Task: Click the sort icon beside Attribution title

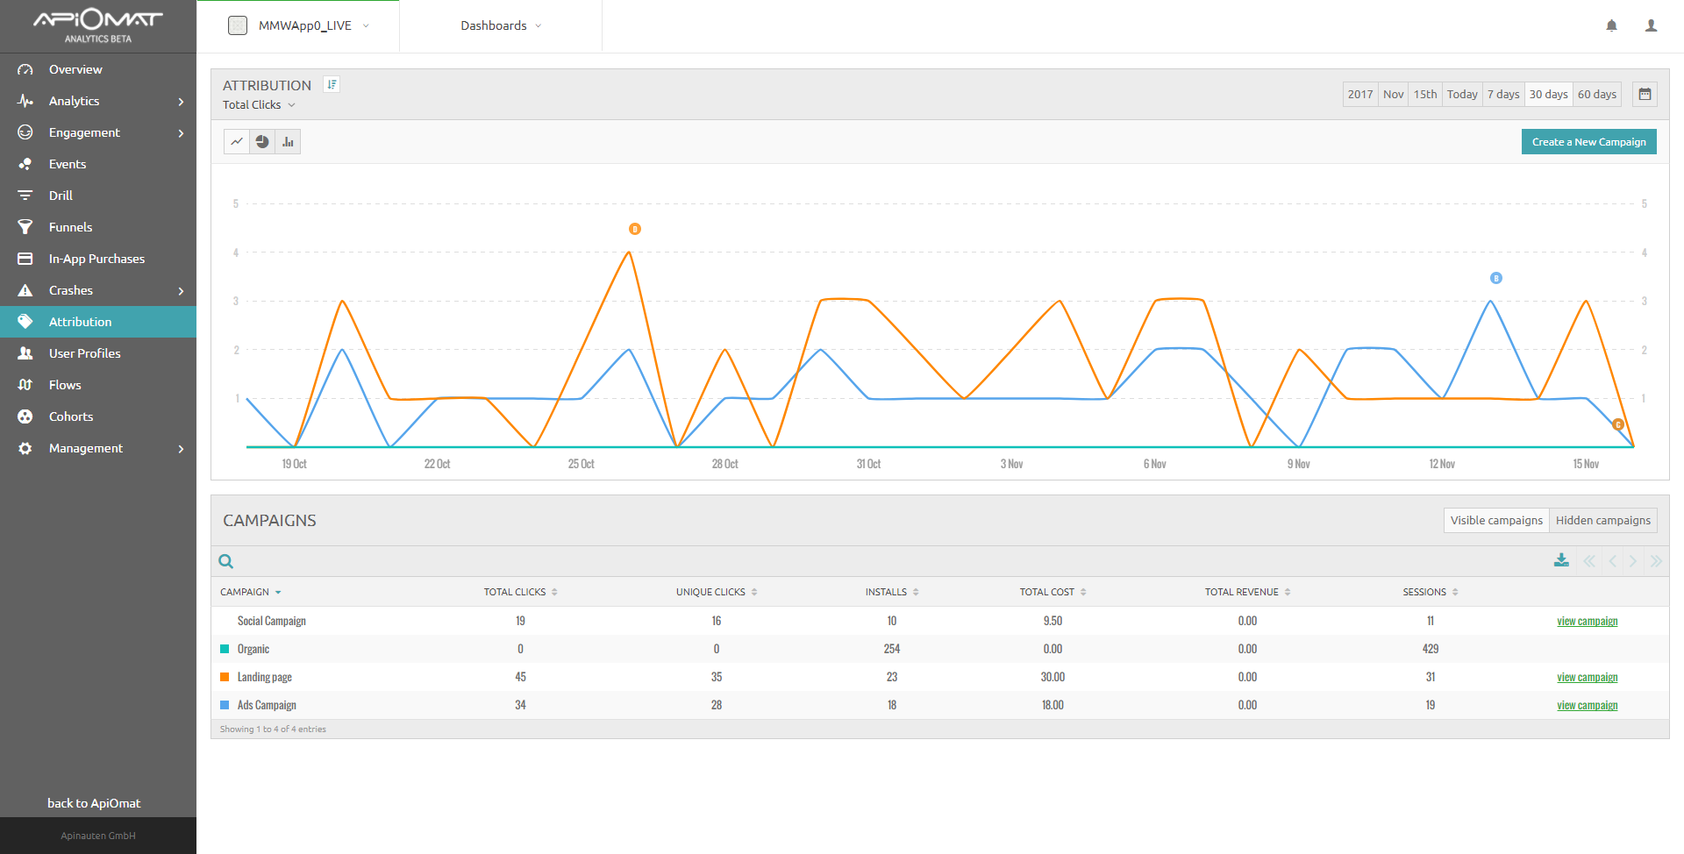Action: coord(332,84)
